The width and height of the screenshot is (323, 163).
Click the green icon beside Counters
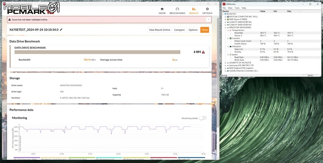tap(231, 38)
